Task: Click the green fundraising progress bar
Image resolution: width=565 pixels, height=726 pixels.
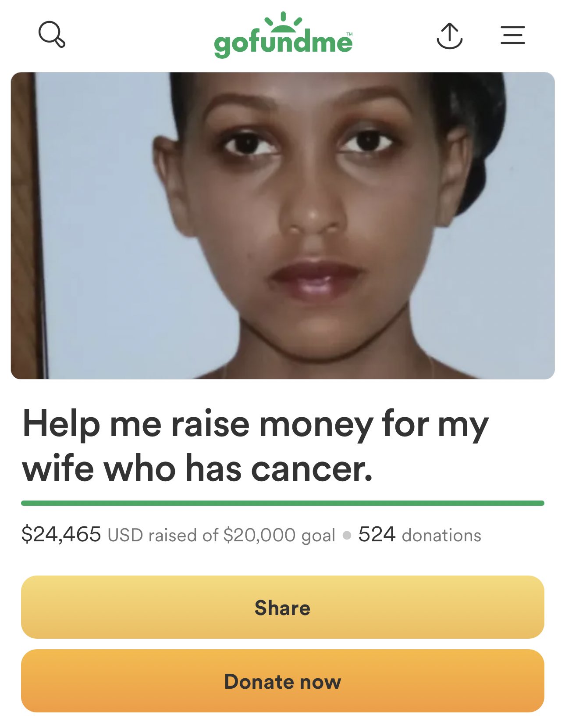Action: pos(283,503)
